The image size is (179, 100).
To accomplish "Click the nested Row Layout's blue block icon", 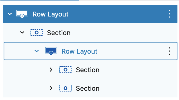I will (51, 51).
